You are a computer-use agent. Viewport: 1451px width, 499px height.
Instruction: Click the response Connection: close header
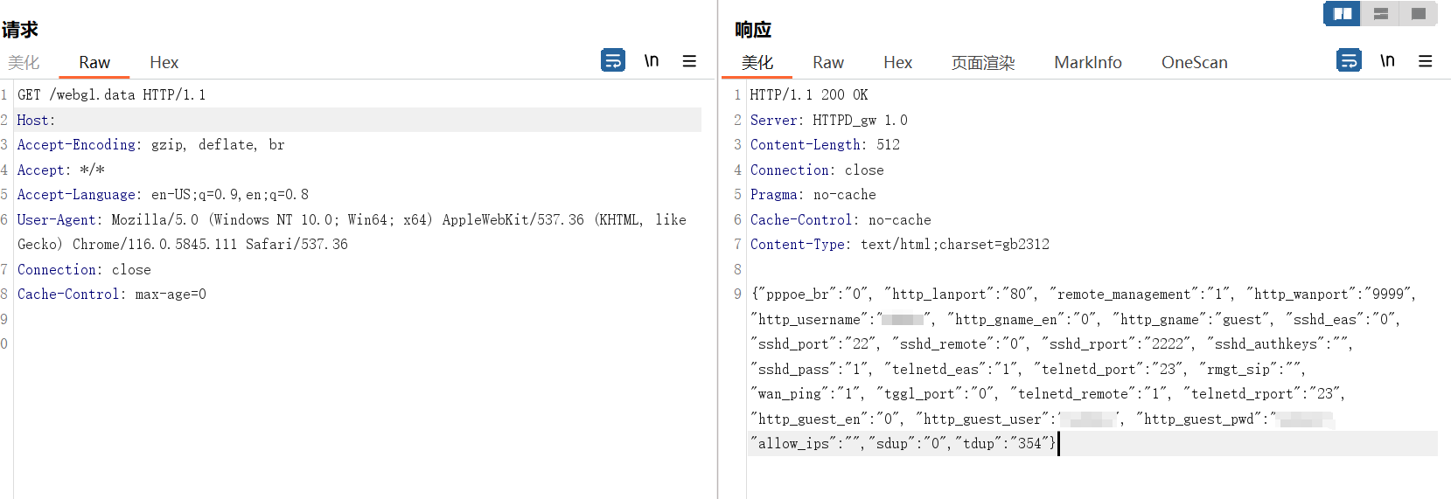(x=817, y=170)
